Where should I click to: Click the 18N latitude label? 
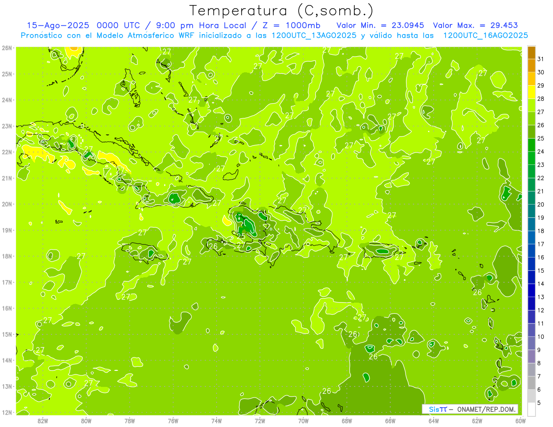tap(7, 256)
